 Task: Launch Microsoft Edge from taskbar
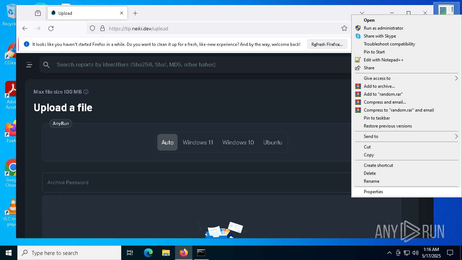coord(148,253)
